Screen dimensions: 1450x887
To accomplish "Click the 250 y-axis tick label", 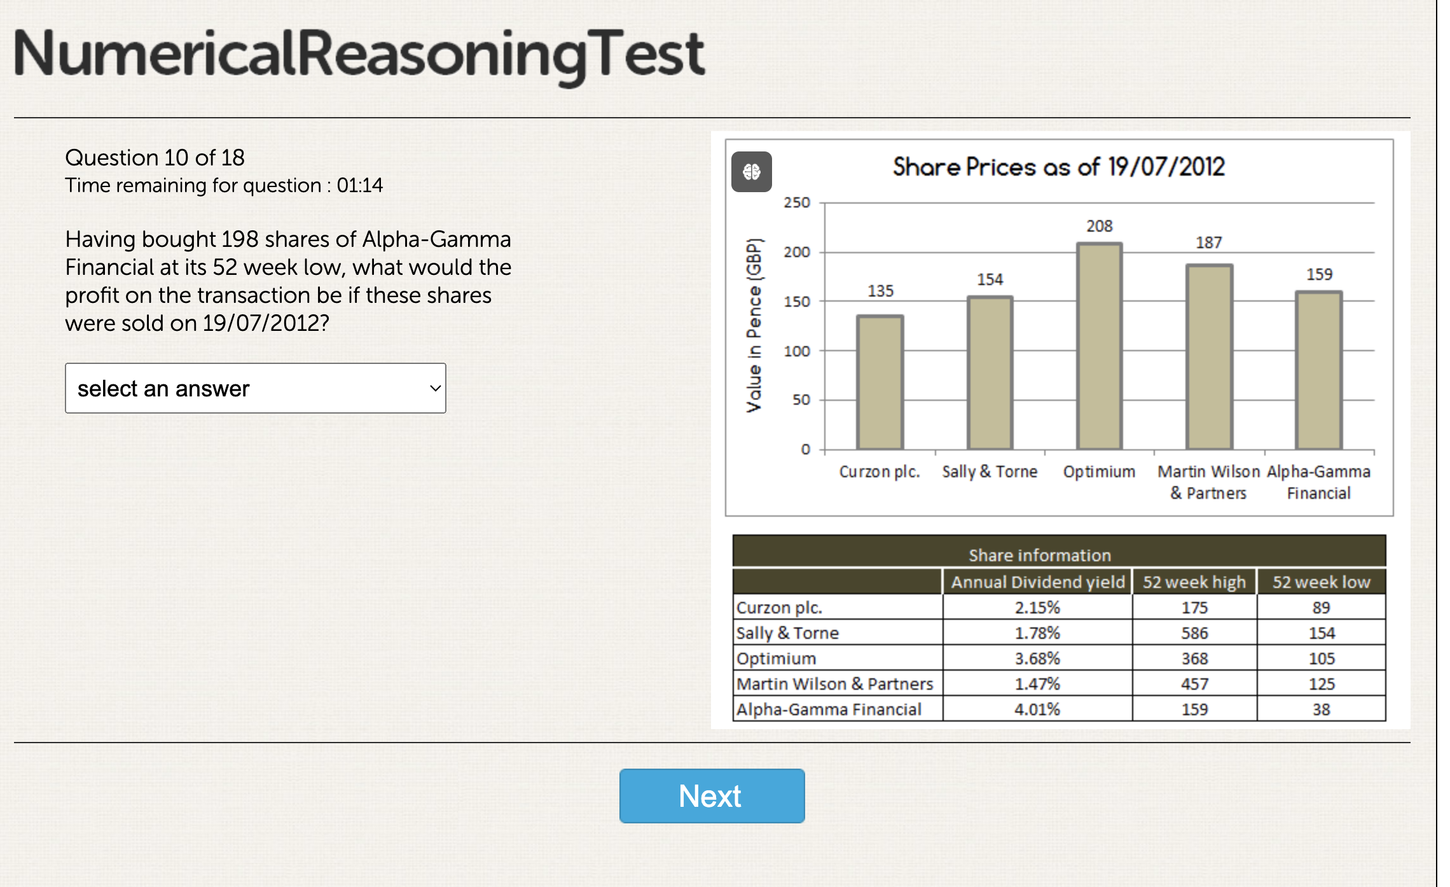I will 797,202.
